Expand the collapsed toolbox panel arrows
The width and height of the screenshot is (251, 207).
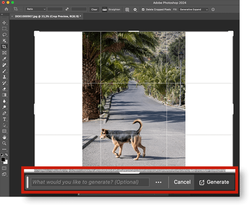(2, 14)
